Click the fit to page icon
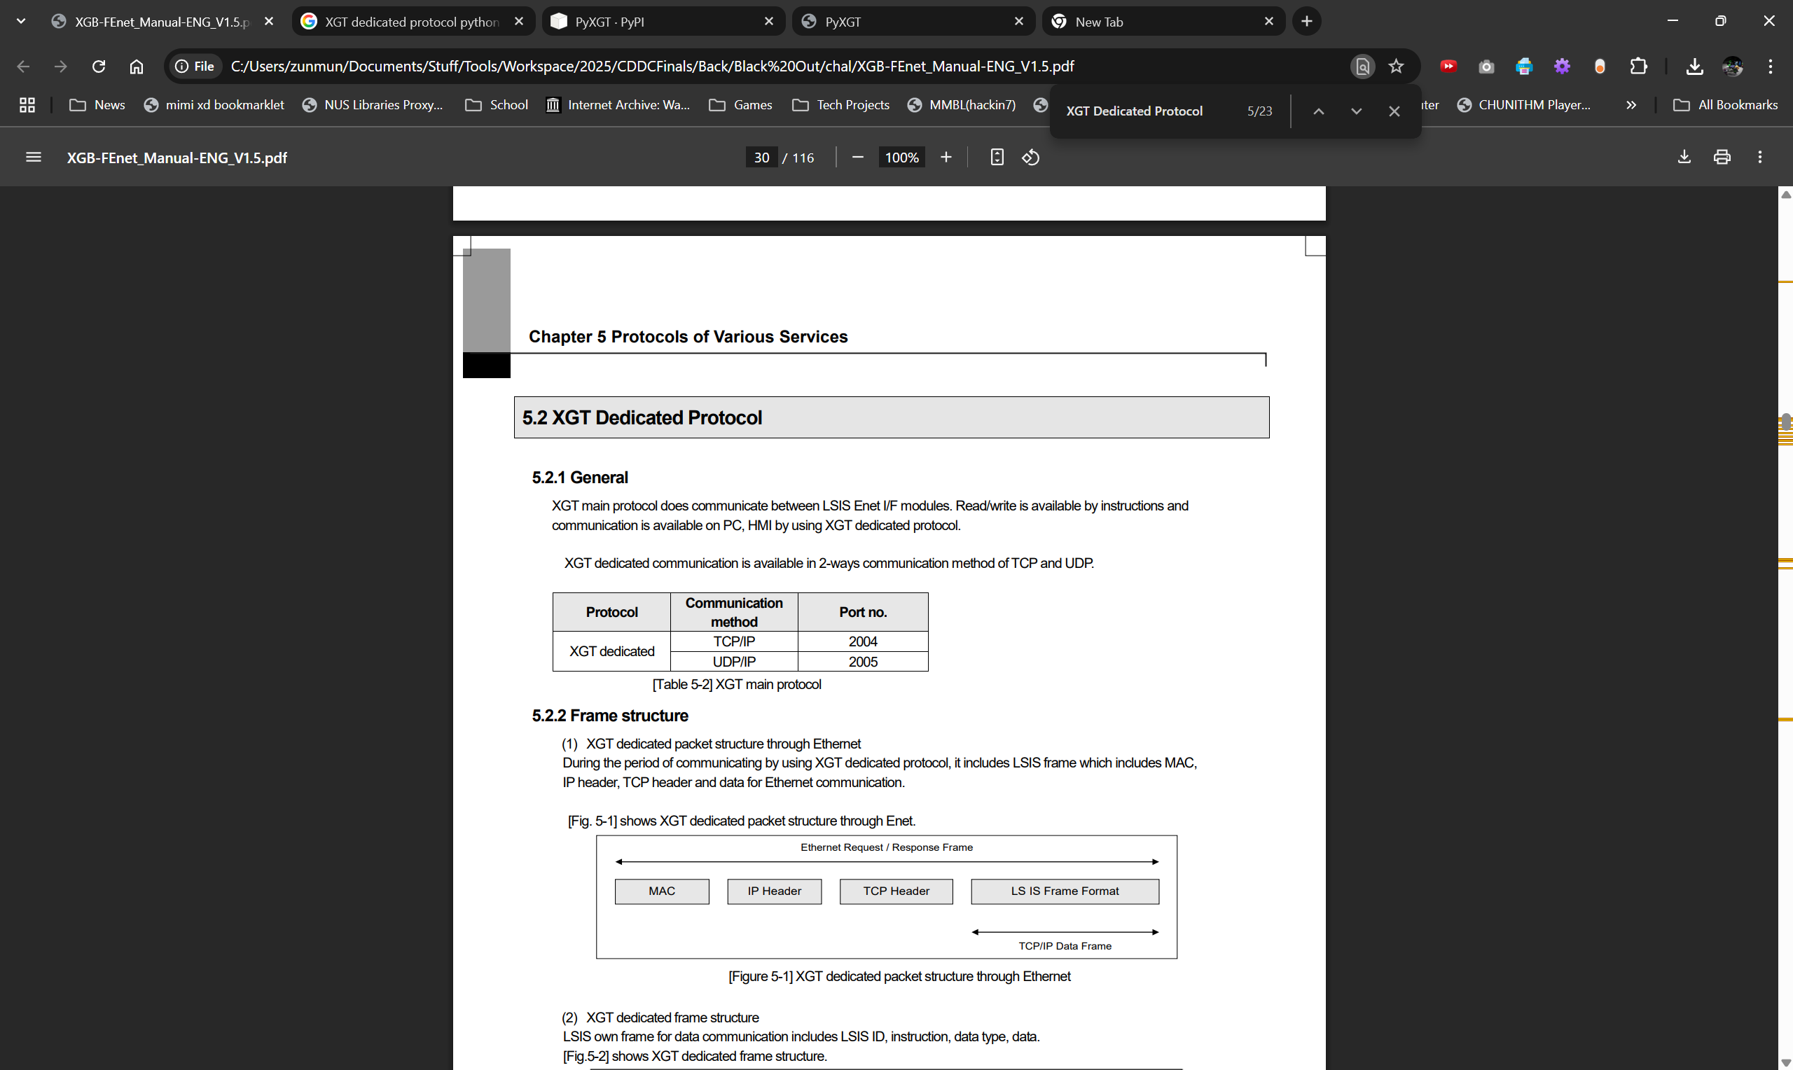This screenshot has height=1070, width=1793. coord(997,157)
